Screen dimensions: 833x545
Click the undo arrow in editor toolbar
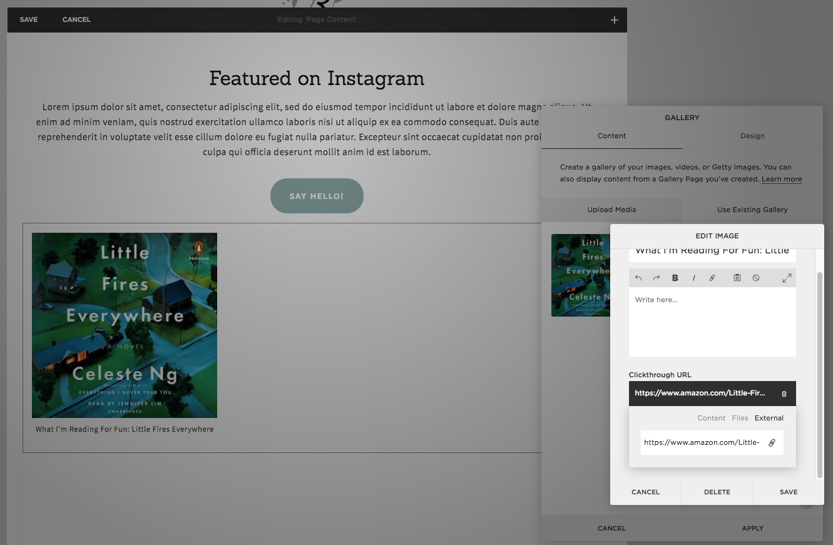tap(638, 278)
